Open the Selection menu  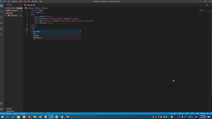coord(15,1)
